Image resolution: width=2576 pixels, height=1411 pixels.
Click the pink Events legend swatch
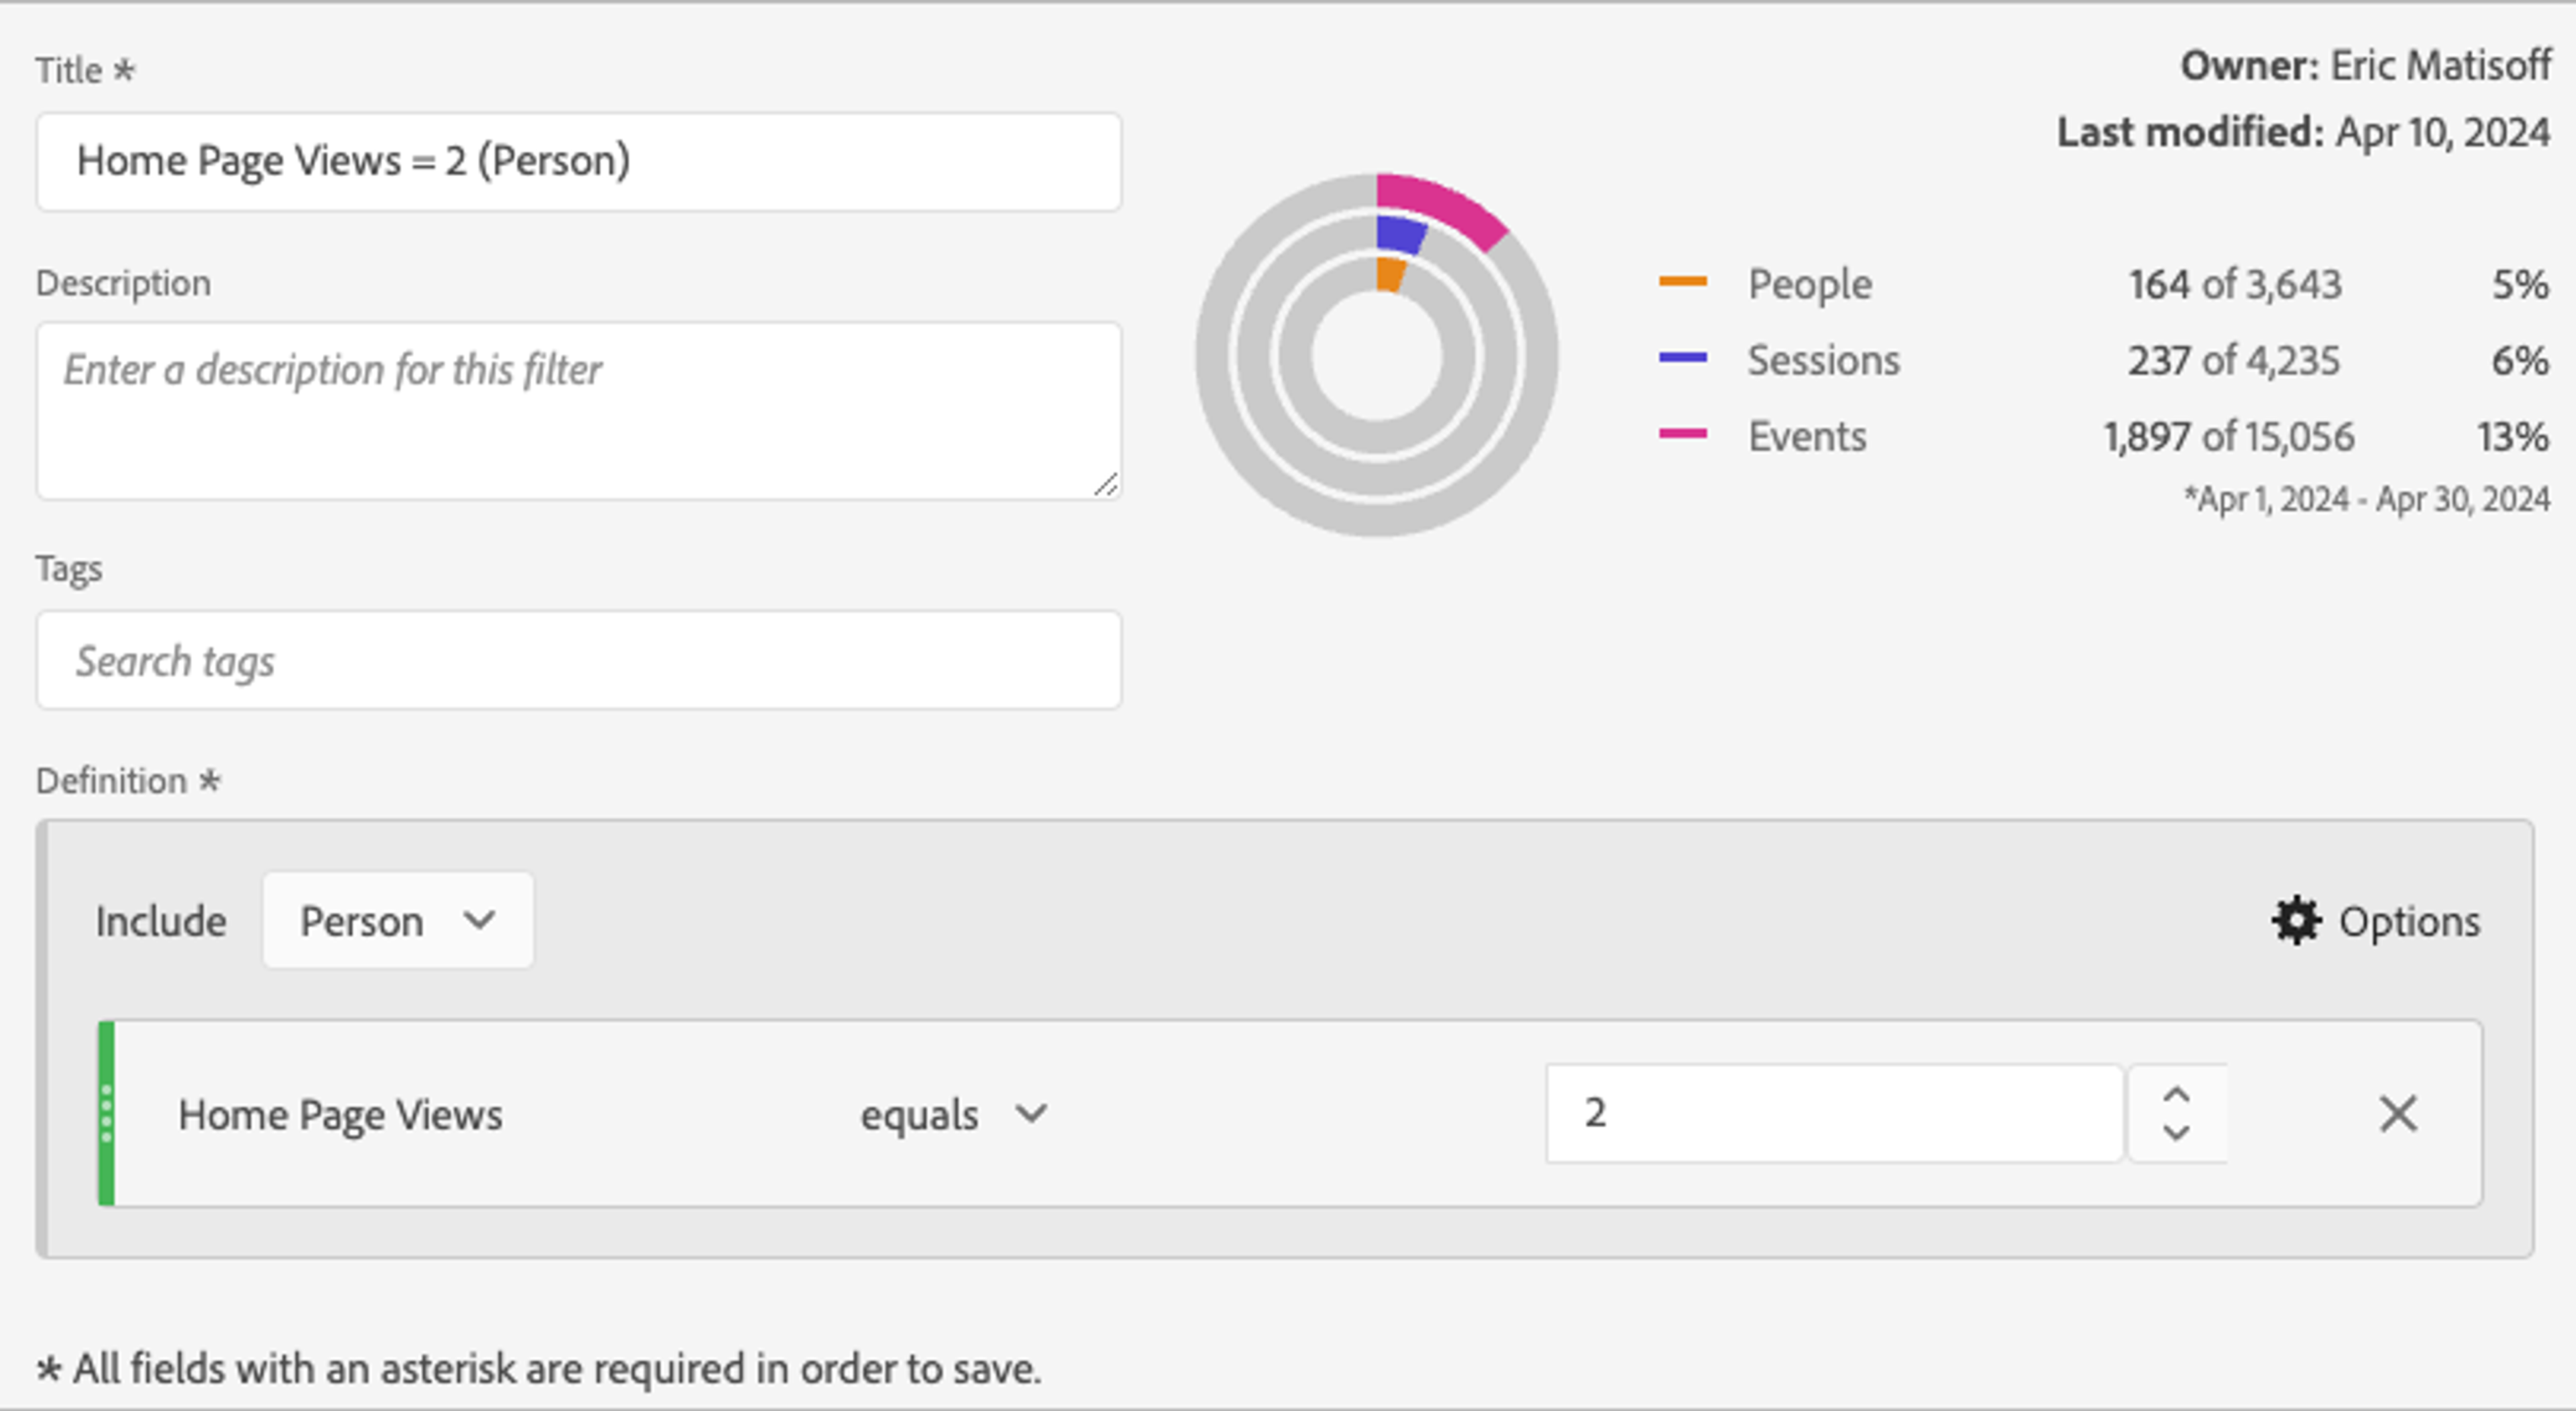click(x=1682, y=434)
